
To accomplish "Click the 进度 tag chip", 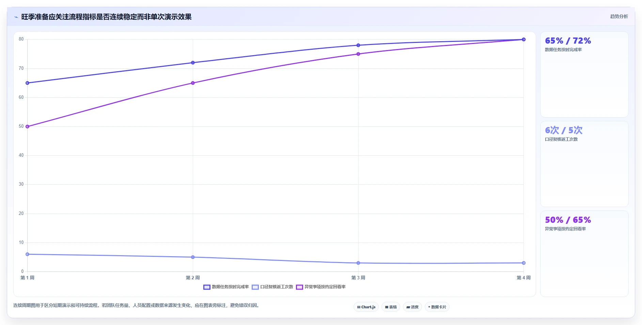I will [412, 307].
